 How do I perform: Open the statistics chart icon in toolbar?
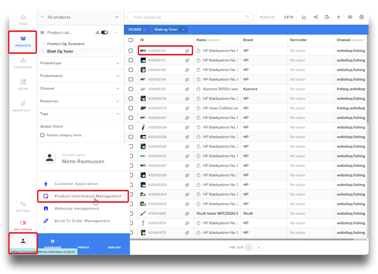point(304,17)
